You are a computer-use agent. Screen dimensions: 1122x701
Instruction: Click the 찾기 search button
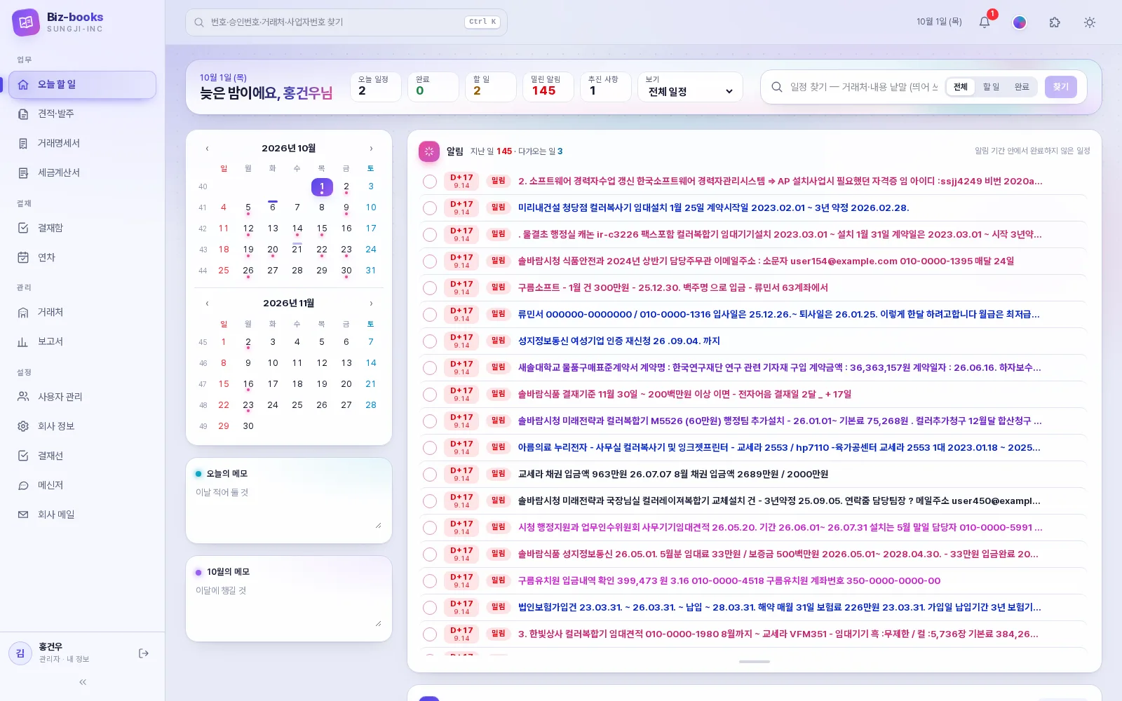click(1060, 87)
